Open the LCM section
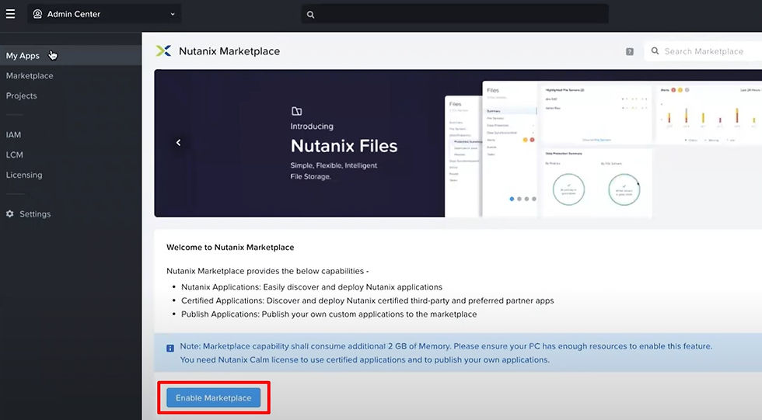 point(15,154)
